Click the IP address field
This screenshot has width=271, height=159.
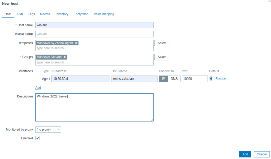pyautogui.click(x=81, y=79)
